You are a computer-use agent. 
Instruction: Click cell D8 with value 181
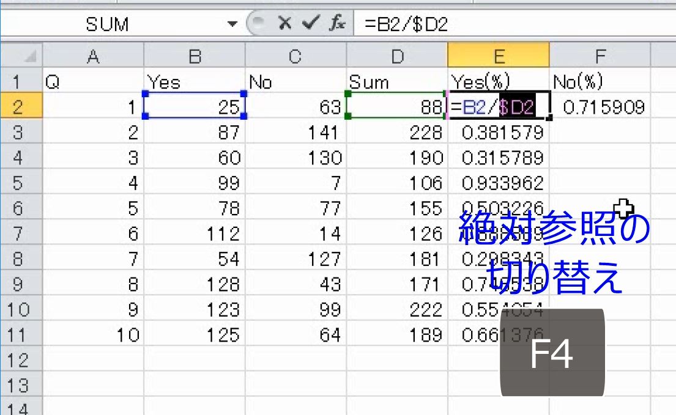(x=397, y=258)
